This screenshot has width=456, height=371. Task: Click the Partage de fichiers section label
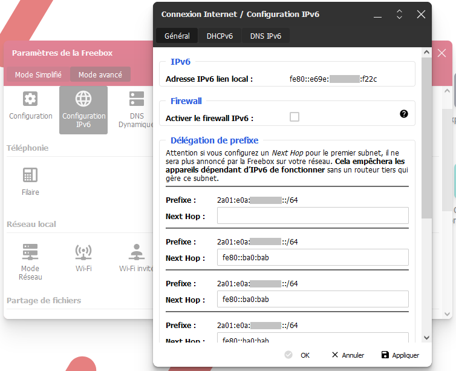pyautogui.click(x=44, y=300)
